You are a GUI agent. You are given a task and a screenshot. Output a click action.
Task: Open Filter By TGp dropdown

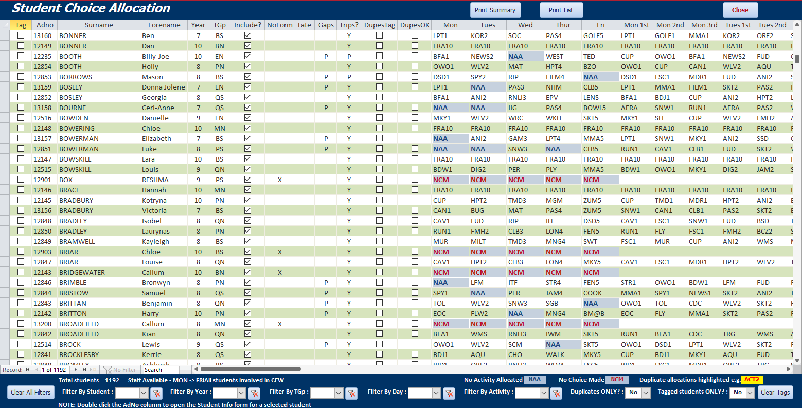coord(338,393)
